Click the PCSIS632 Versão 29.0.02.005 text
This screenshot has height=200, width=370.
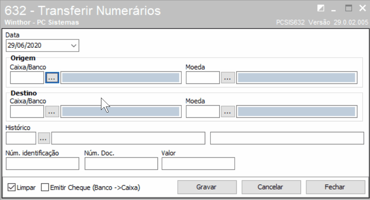tap(322, 23)
